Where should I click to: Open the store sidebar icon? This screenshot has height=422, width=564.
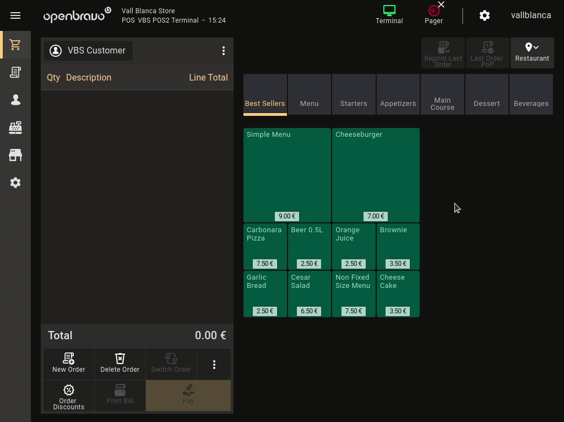tap(15, 155)
